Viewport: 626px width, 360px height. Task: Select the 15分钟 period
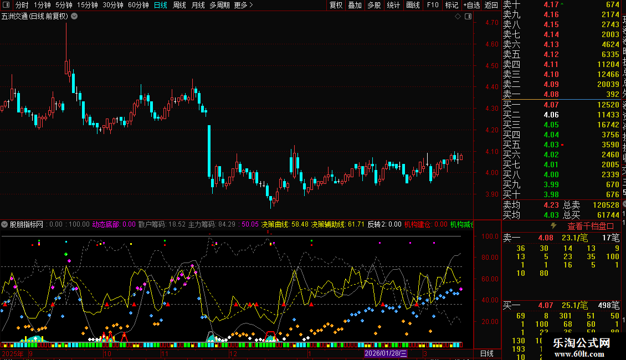click(88, 5)
